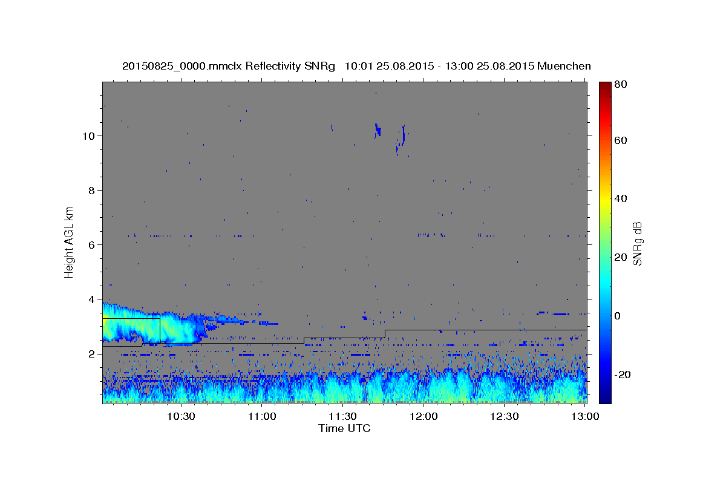
Task: Click the colorbar value 60
Action: (620, 140)
